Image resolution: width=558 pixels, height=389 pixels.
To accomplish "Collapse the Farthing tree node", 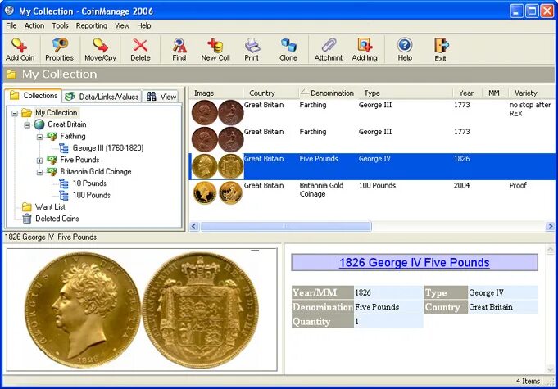I will click(x=39, y=137).
